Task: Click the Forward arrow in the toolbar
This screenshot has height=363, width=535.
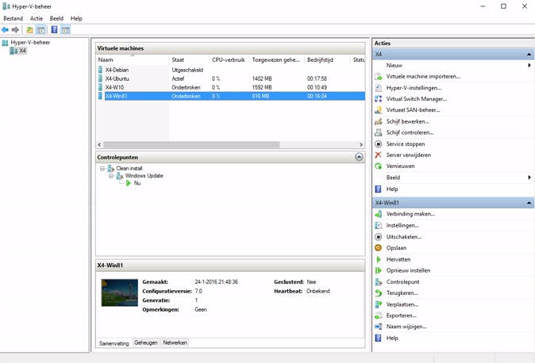Action: (x=15, y=30)
